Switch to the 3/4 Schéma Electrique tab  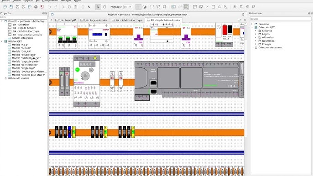coord(127,20)
